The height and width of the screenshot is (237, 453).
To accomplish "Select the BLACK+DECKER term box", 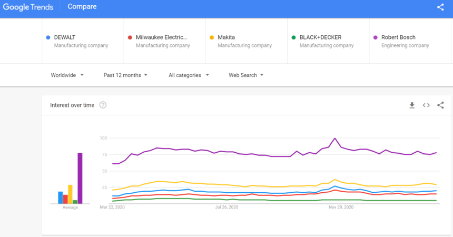I will [x=328, y=41].
